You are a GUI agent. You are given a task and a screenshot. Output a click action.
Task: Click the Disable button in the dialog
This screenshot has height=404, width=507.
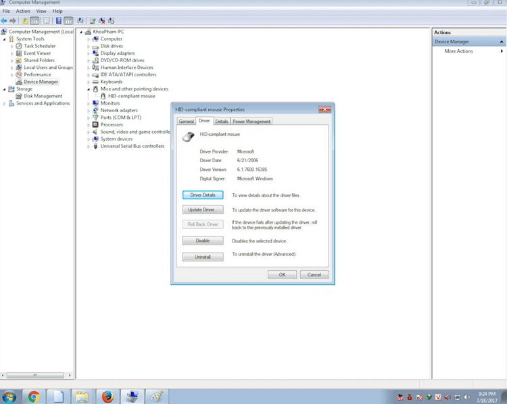(203, 241)
